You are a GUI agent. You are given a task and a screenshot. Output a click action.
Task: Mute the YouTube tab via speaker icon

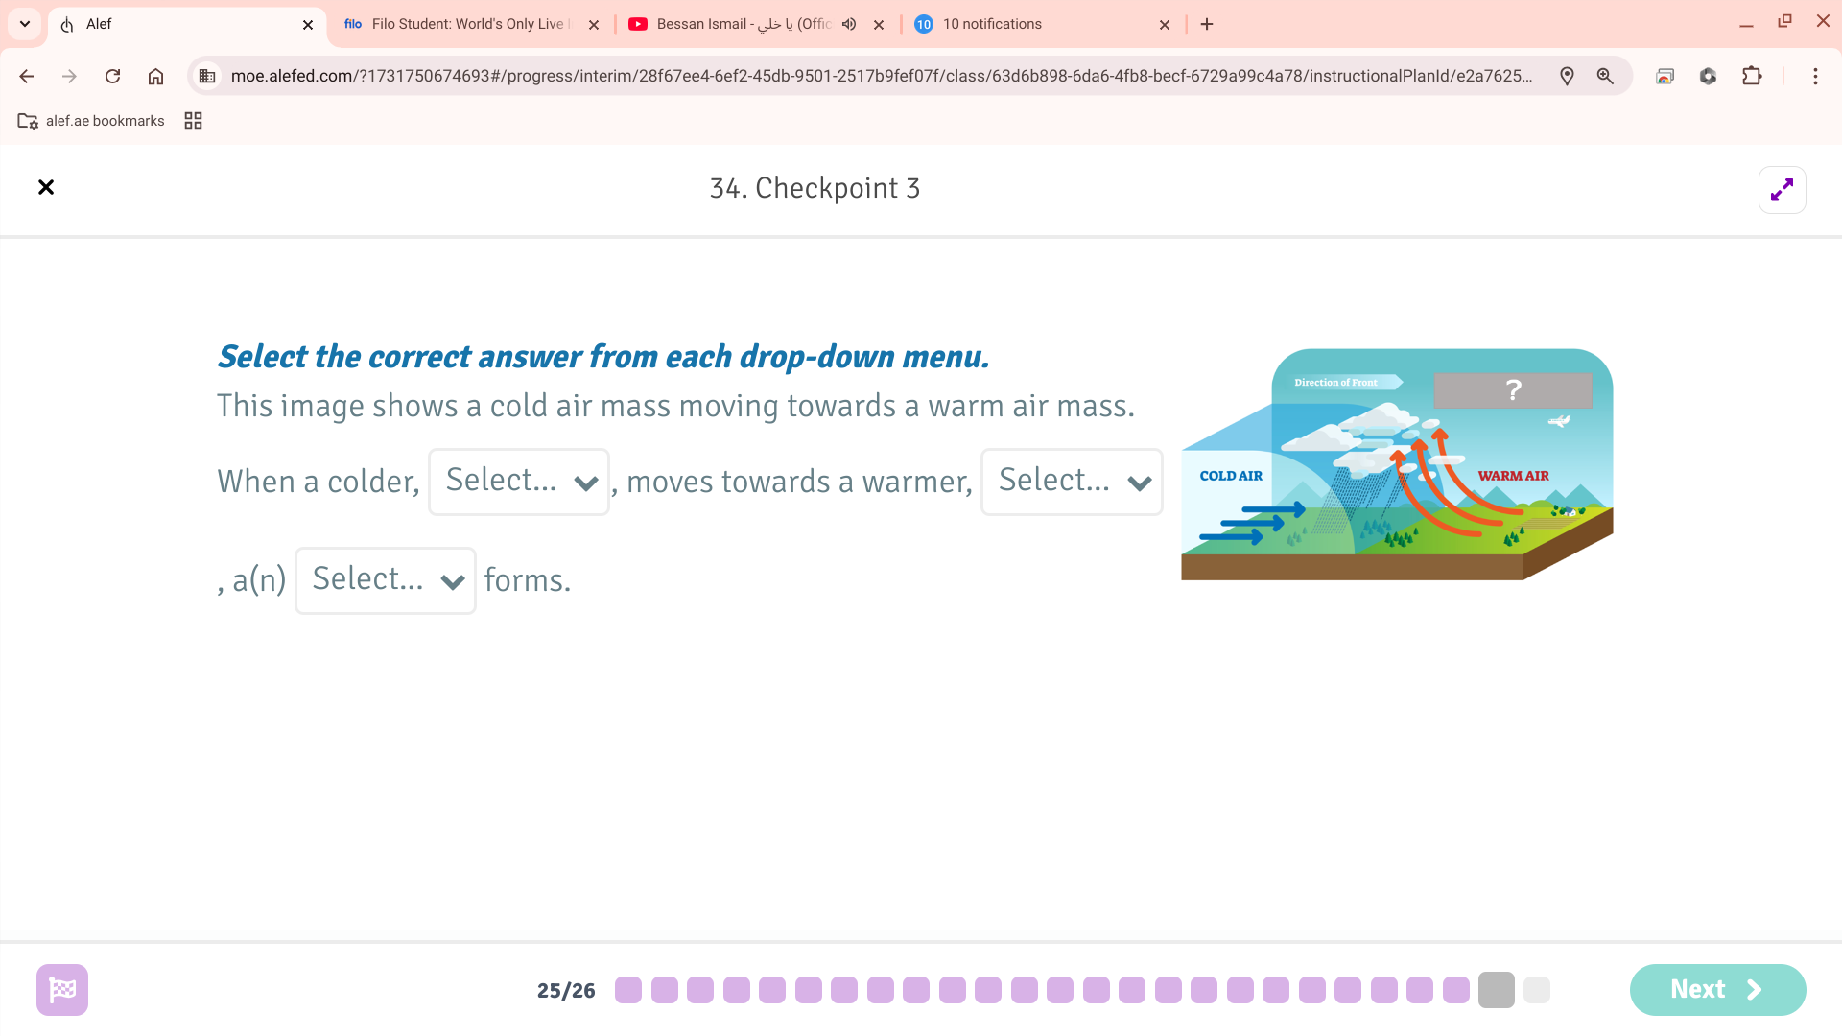(849, 24)
